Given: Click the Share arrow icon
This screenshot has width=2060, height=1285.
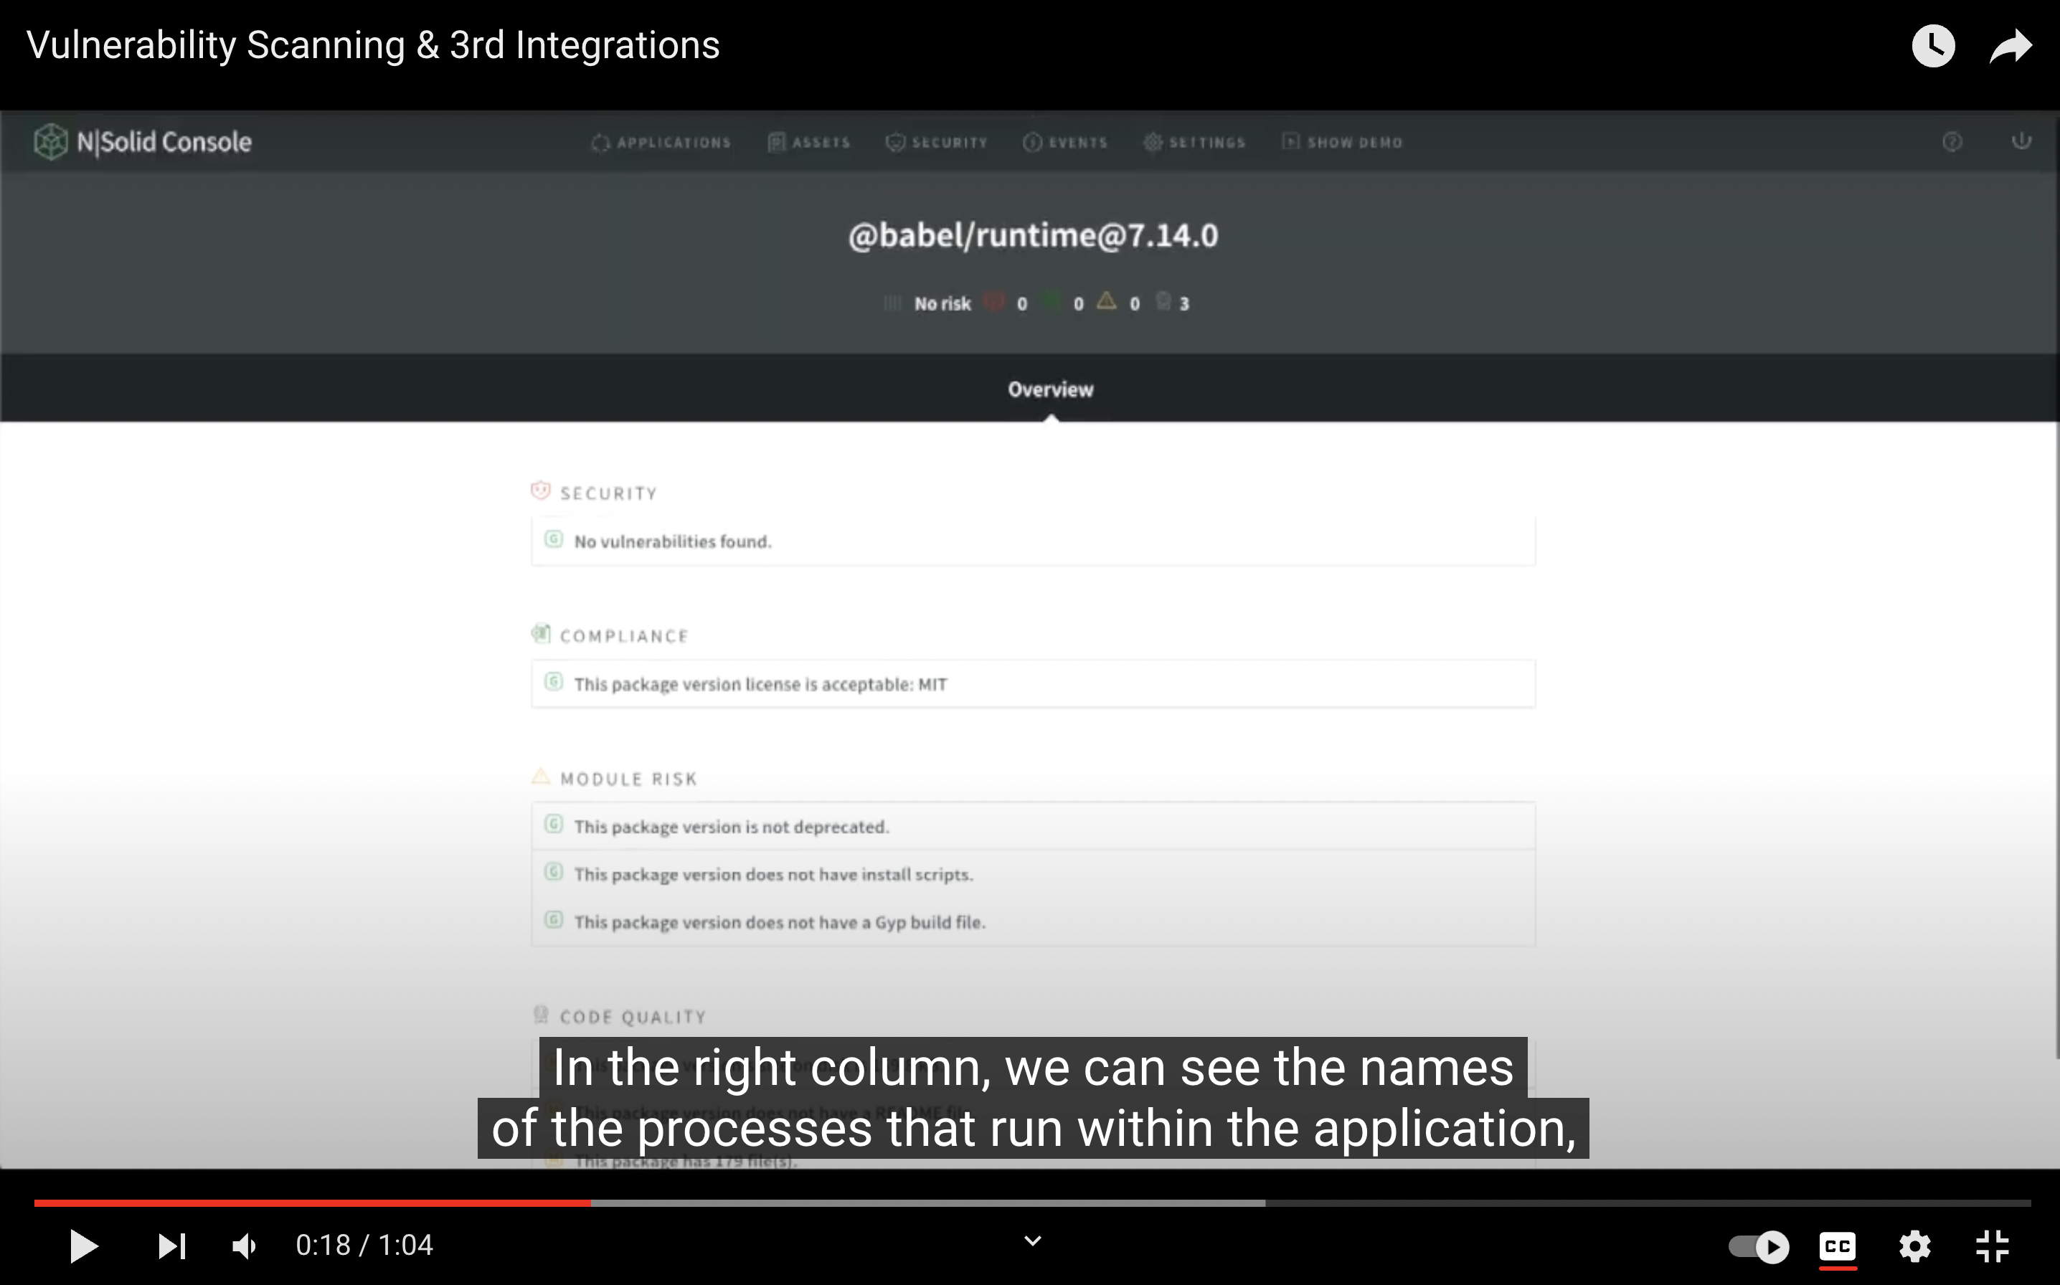Looking at the screenshot, I should tap(2011, 46).
